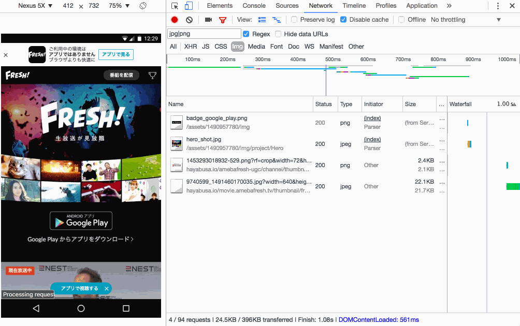The height and width of the screenshot is (326, 520).
Task: Close the blue app viewing popup
Action: [107, 289]
